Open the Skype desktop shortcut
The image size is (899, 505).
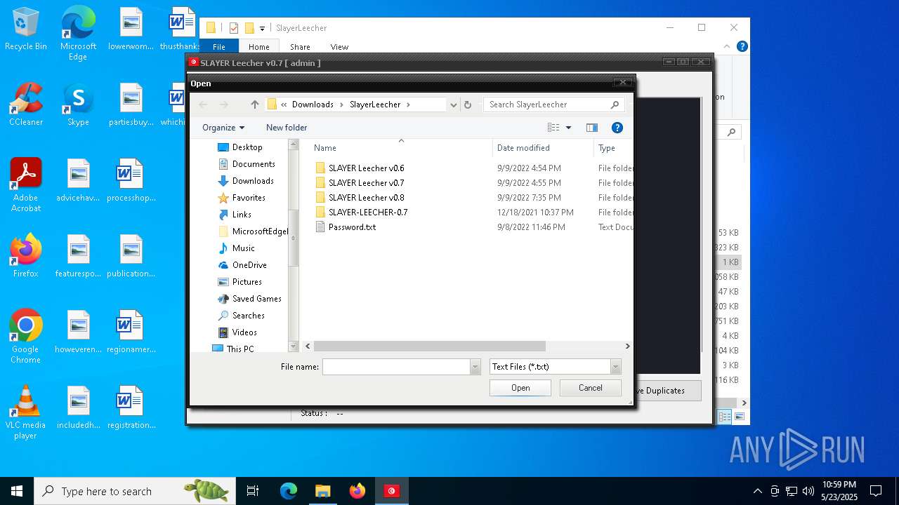pos(78,105)
